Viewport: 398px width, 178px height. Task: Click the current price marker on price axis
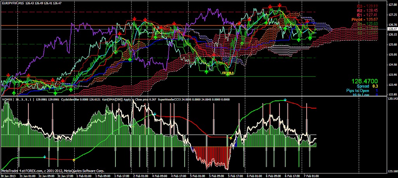(392, 29)
